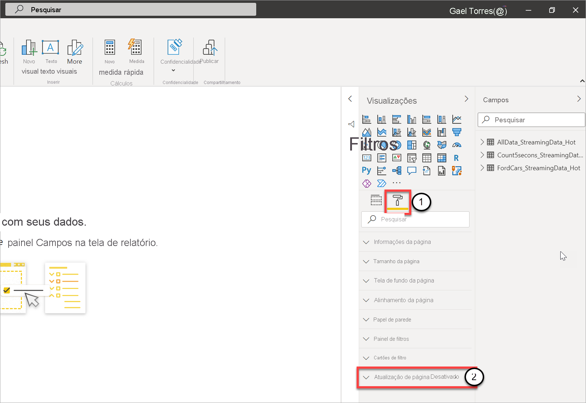Select the card 123 visual
The height and width of the screenshot is (403, 586).
(367, 158)
